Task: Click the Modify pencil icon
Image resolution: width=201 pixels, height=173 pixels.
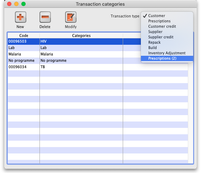Action: tap(71, 17)
